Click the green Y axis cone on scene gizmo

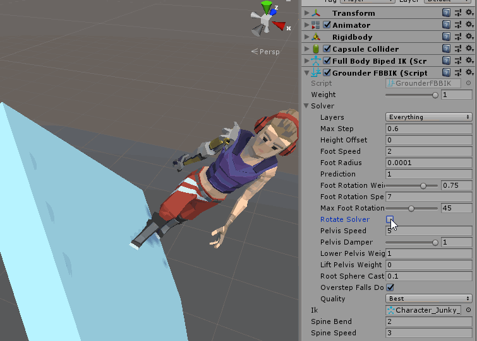pos(267,7)
